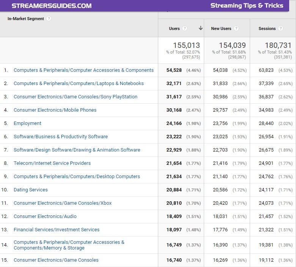
Task: Select Sessions value 24,901
Action: (x=266, y=163)
